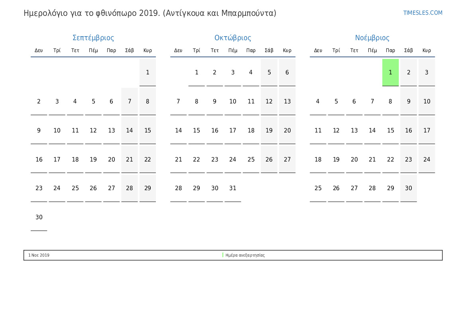466x329 pixels.
Task: Select day 30 in Νοέμβριος
Action: coord(408,188)
